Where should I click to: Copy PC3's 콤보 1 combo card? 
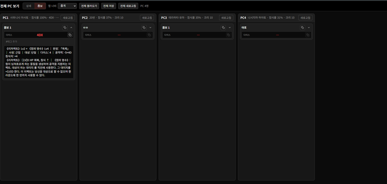pyautogui.click(x=223, y=28)
